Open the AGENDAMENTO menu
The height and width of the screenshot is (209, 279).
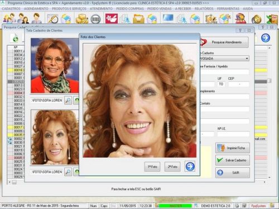click(x=36, y=9)
